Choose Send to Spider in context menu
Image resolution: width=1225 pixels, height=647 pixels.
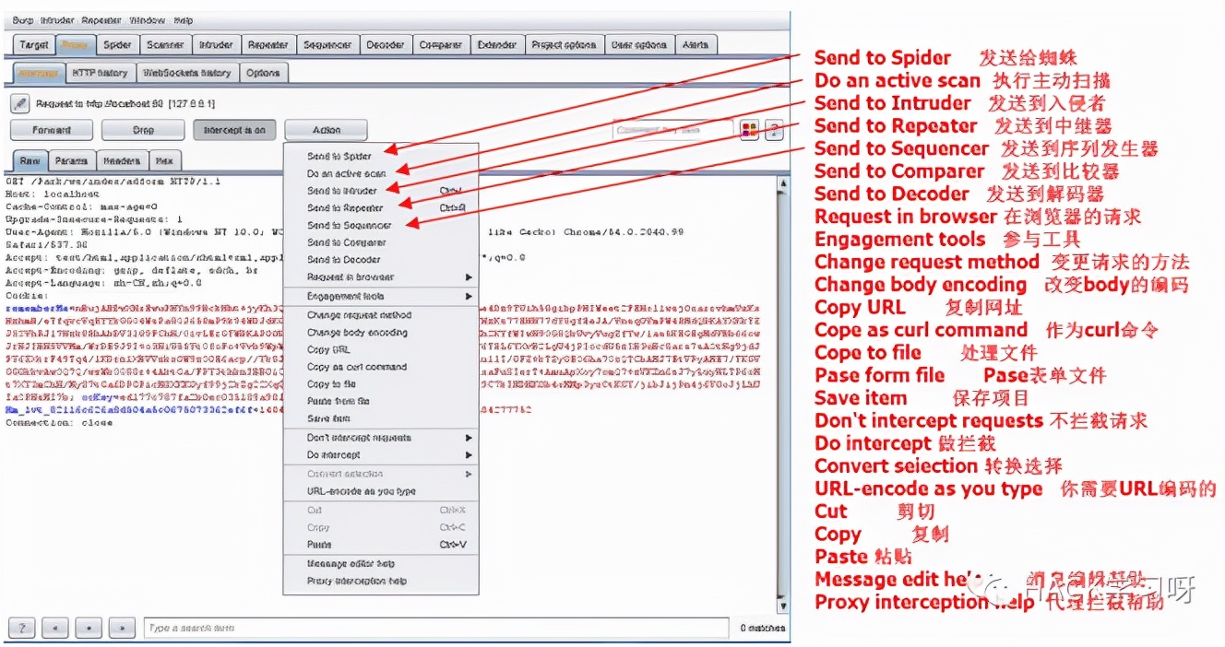[381, 157]
